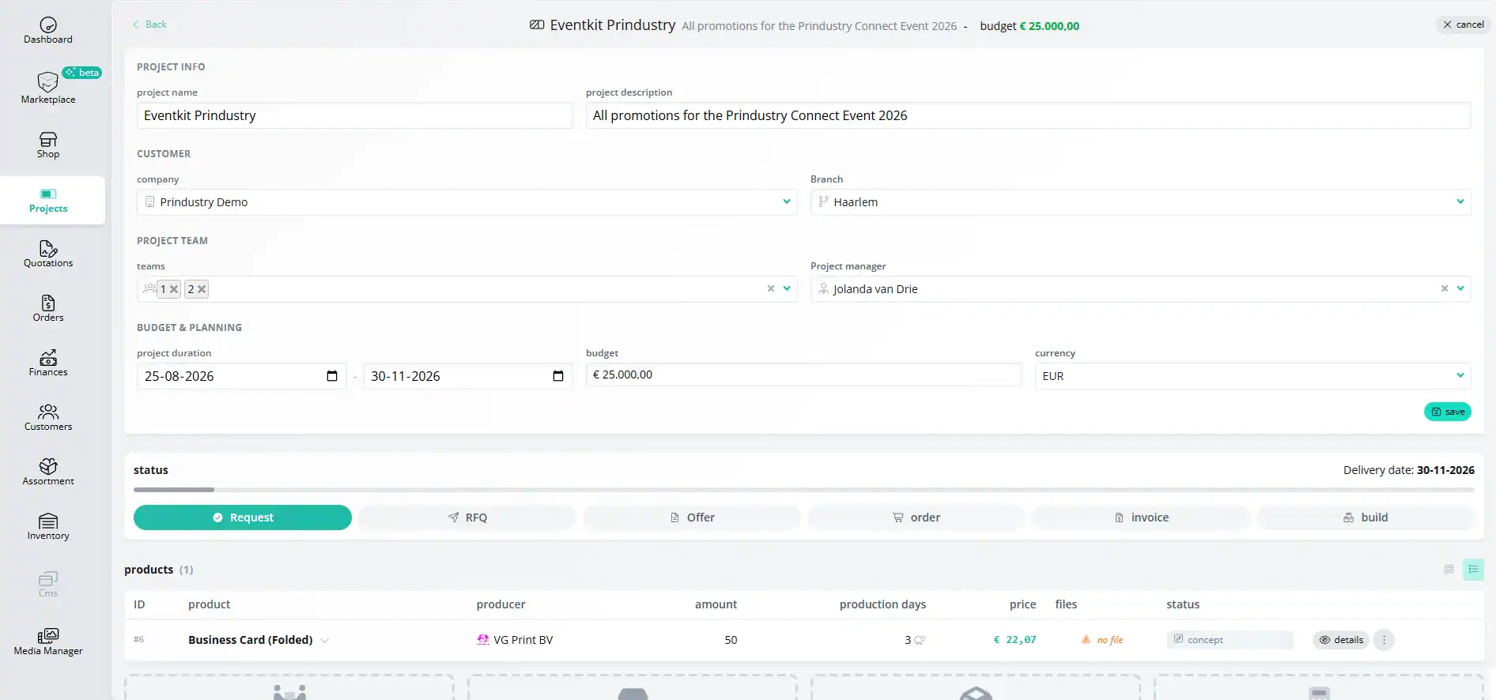Edit the project description field
Image resolution: width=1496 pixels, height=700 pixels.
click(1028, 115)
